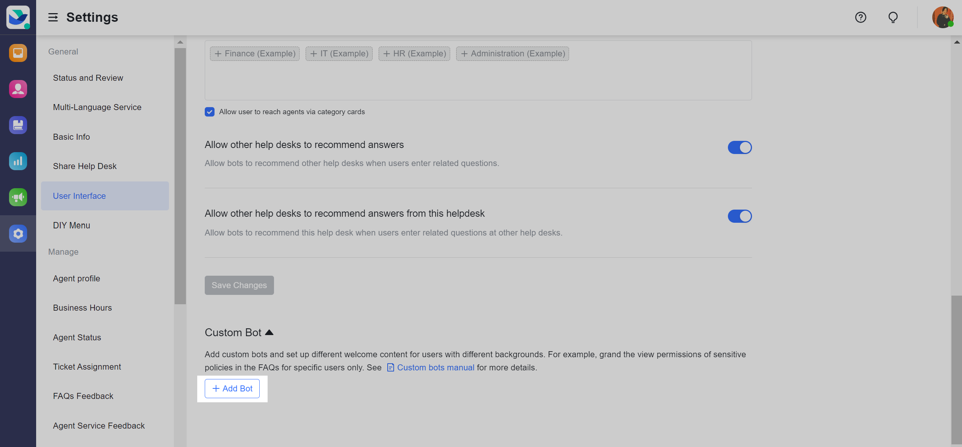Click the Add Bot button
The image size is (962, 447).
pos(232,388)
